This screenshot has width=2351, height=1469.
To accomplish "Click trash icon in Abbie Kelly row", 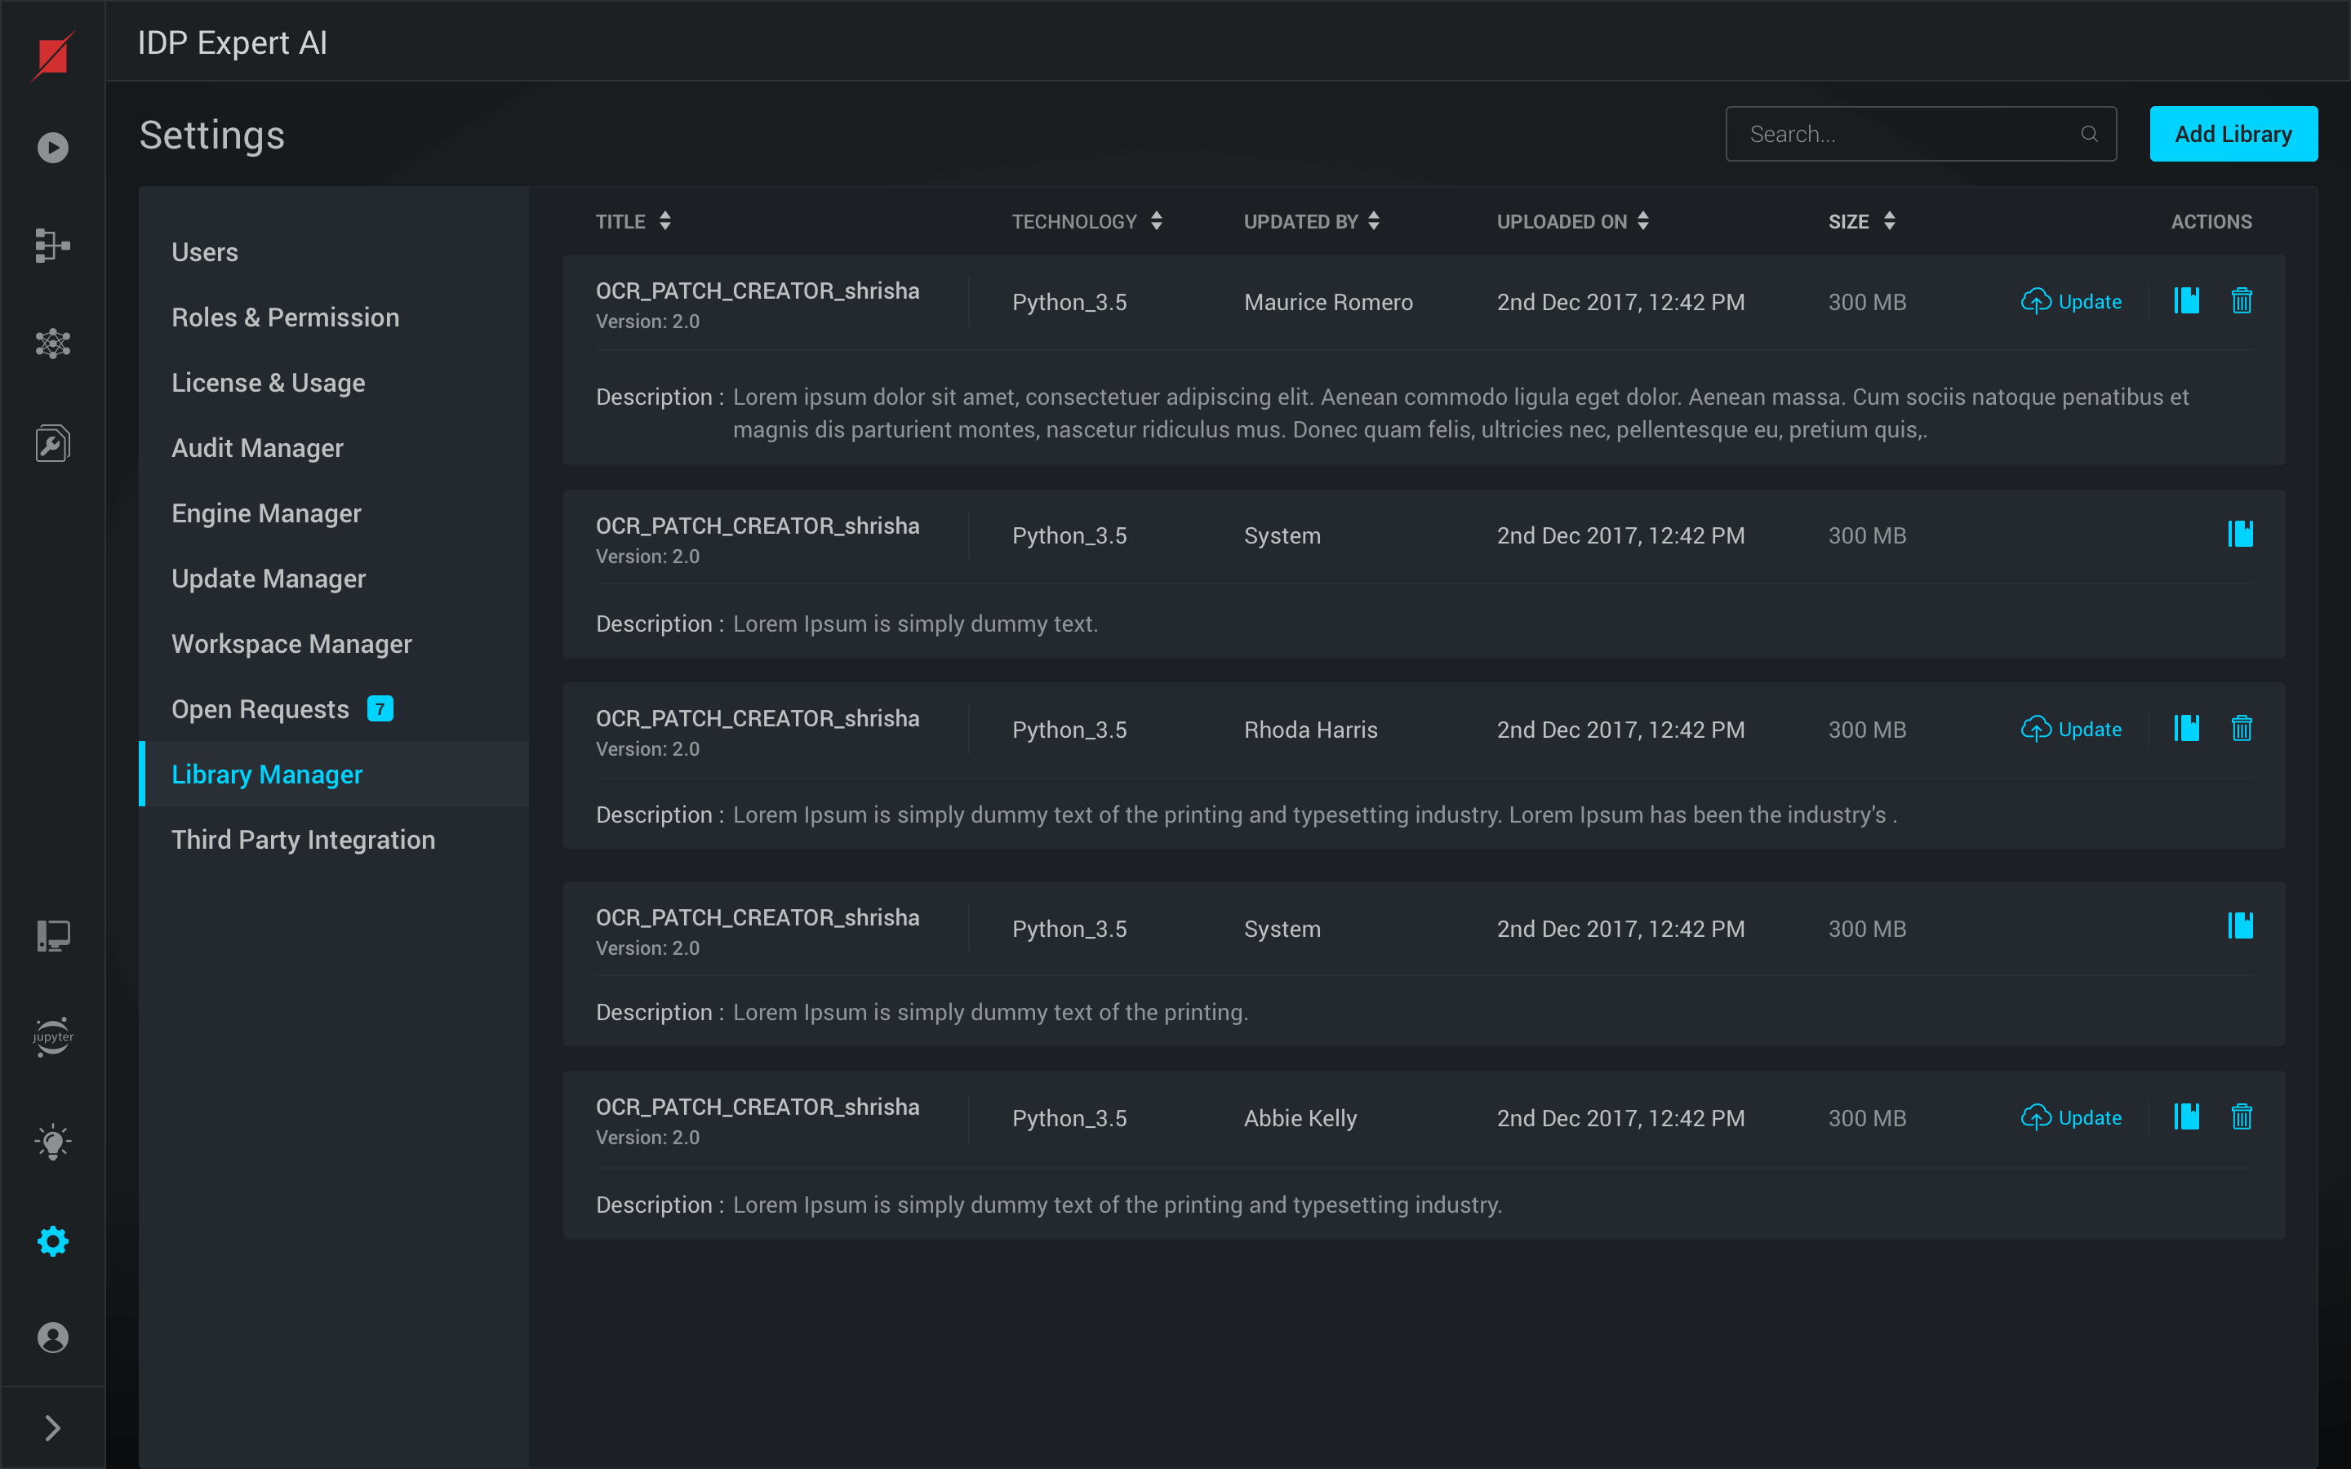I will pyautogui.click(x=2242, y=1117).
